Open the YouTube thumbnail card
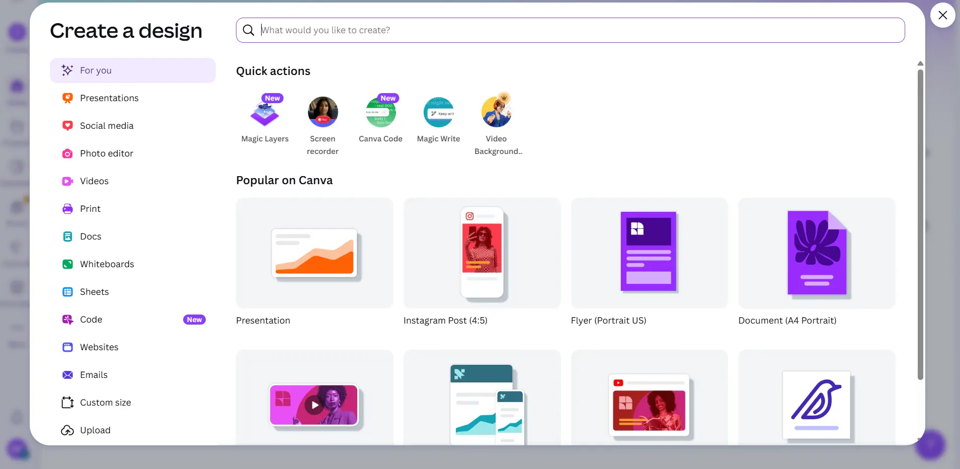 (x=650, y=398)
